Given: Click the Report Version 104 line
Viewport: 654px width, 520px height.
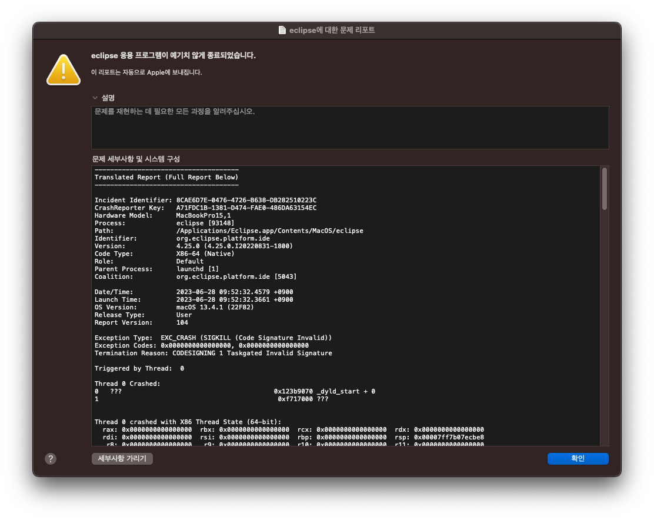Looking at the screenshot, I should (x=141, y=322).
